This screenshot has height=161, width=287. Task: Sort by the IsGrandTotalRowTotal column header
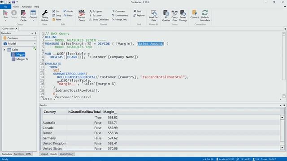coord(84,112)
